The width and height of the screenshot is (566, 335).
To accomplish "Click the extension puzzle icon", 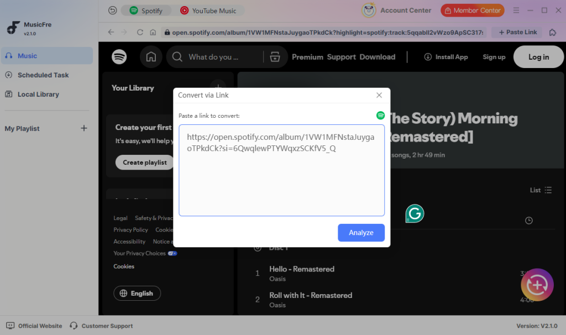I will coord(553,33).
